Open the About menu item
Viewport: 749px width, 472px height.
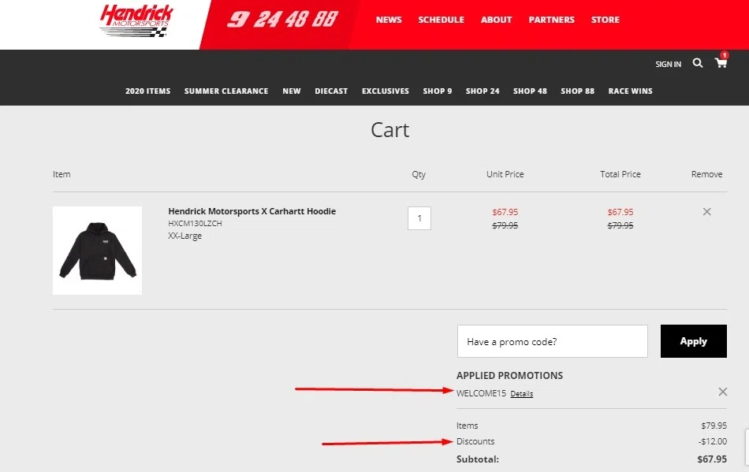pos(496,20)
